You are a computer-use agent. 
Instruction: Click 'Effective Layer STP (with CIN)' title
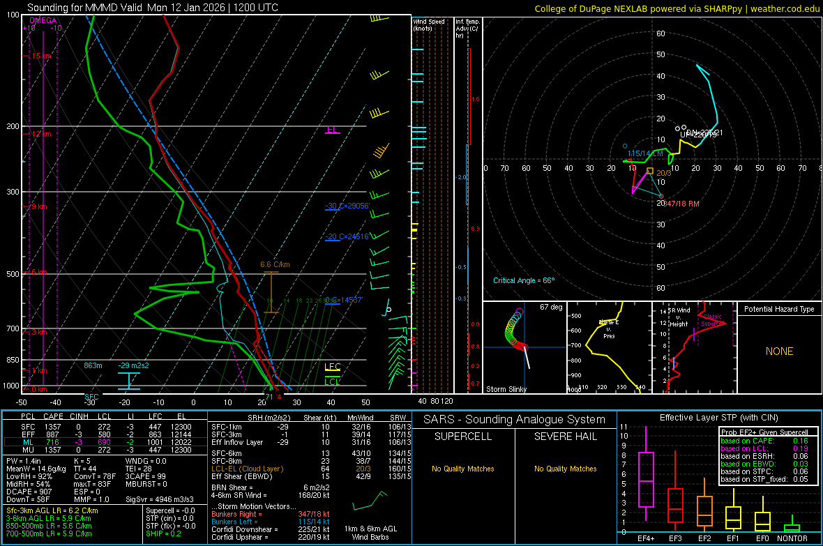click(719, 418)
